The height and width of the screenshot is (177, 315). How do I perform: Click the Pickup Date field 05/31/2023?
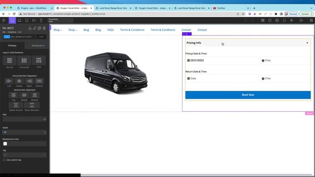tap(222, 60)
